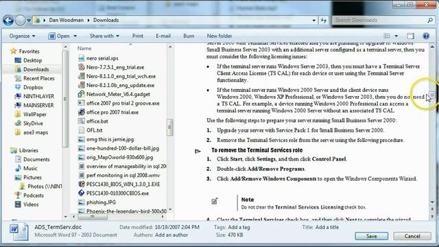This screenshot has height=247, width=439.
Task: Click the folder icon in address bar
Action: pyautogui.click(x=37, y=20)
